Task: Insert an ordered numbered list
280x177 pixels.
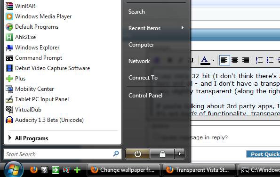Action: tap(259, 60)
